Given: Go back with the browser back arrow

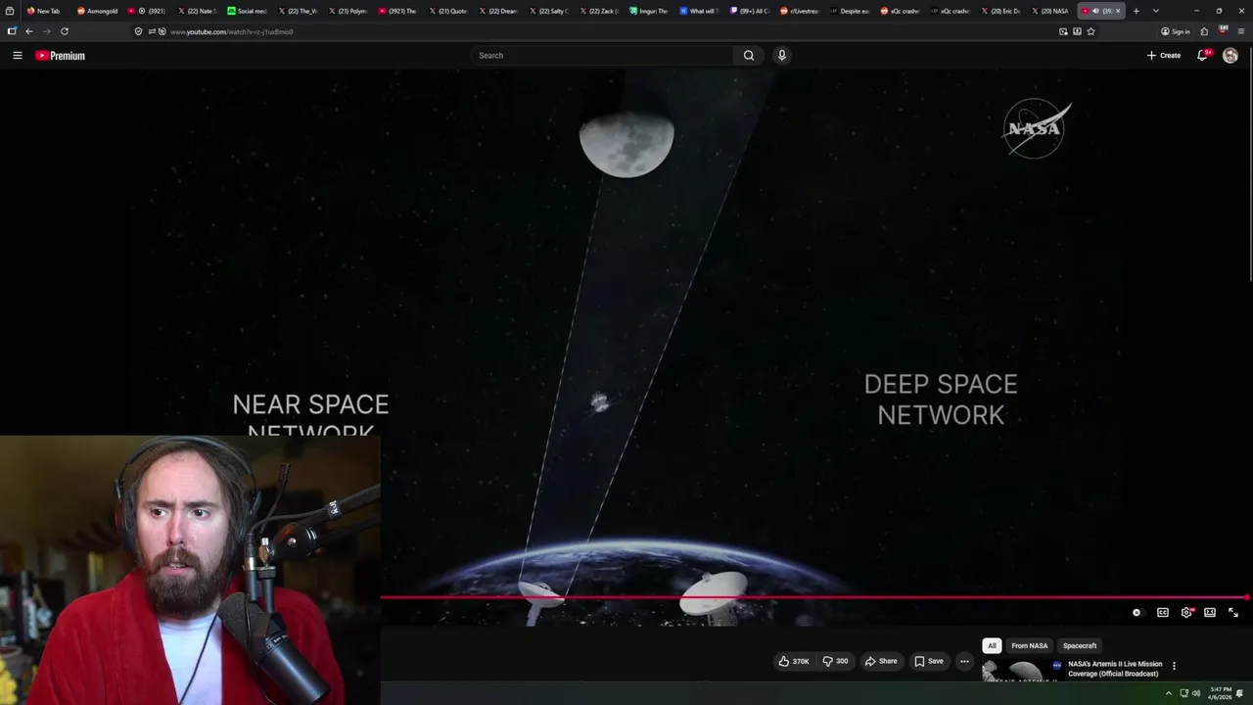Looking at the screenshot, I should pyautogui.click(x=29, y=31).
